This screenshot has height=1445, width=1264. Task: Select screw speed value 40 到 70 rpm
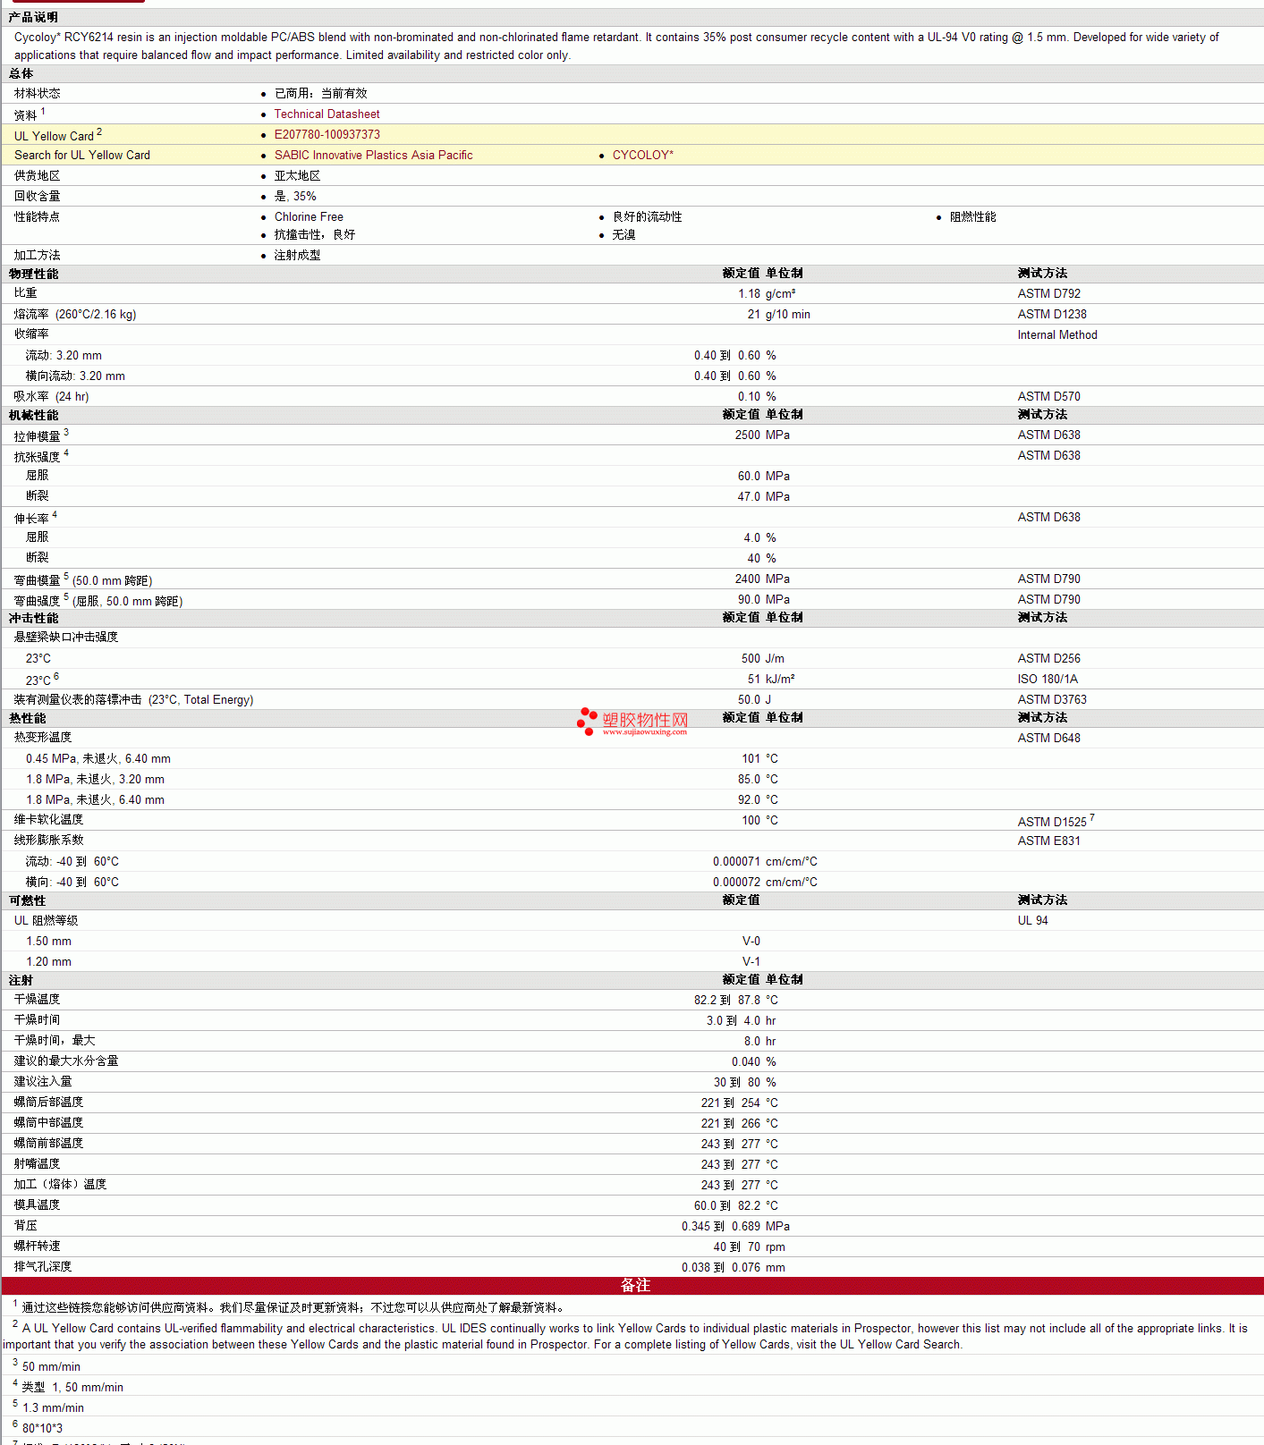pyautogui.click(x=750, y=1247)
